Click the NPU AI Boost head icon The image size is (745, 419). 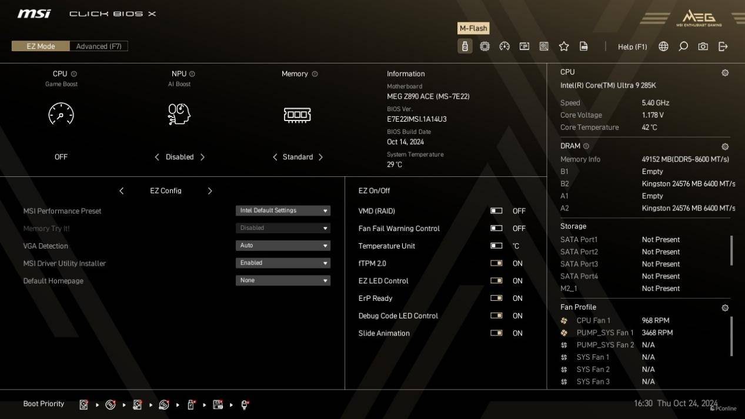click(x=179, y=114)
